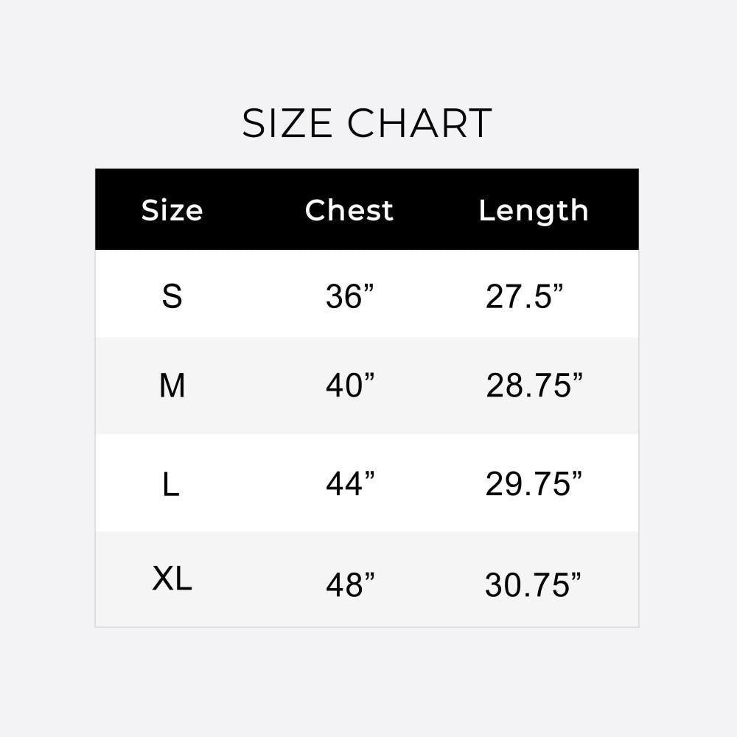Screen dimensions: 737x737
Task: Select the Size column header
Action: (172, 211)
